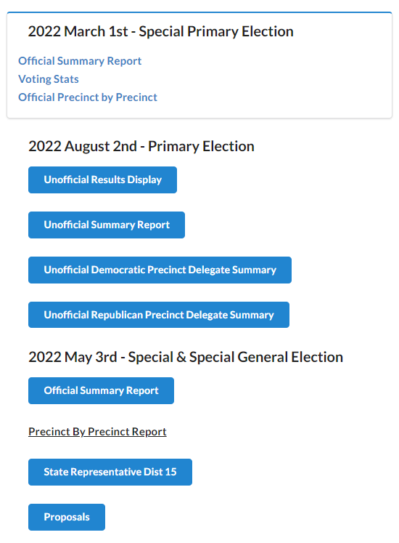The image size is (399, 543).
Task: Open Official Precinct by Precinct link
Action: coord(88,97)
